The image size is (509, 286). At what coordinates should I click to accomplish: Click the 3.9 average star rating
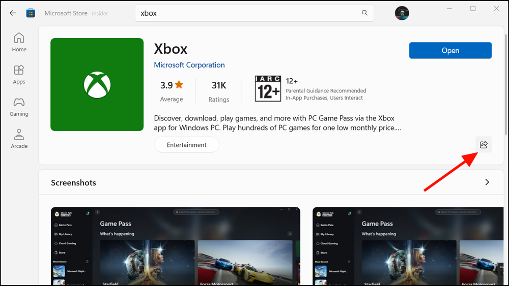172,90
